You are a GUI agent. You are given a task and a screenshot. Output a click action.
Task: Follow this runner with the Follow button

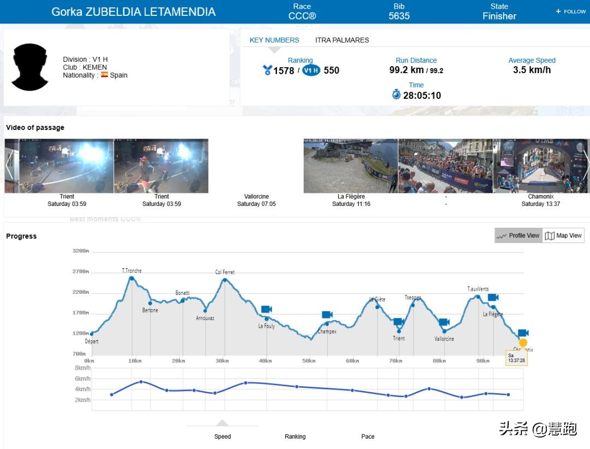tap(570, 11)
